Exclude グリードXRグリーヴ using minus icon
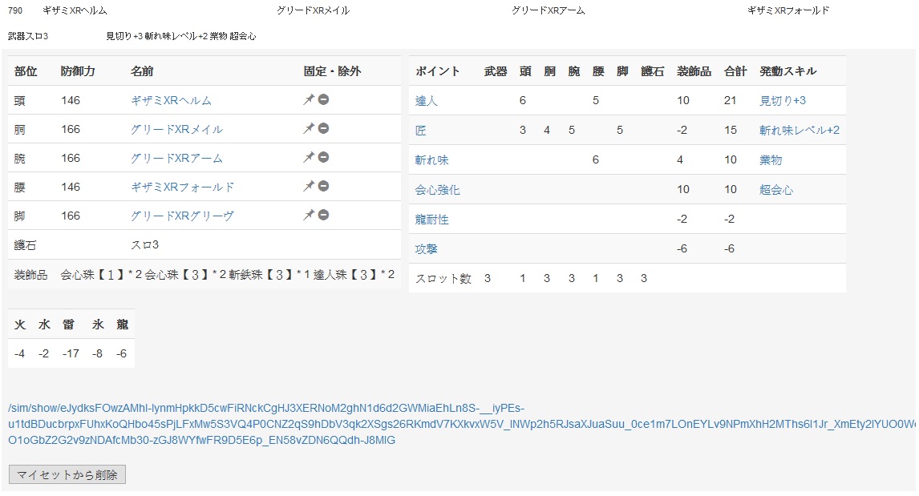The width and height of the screenshot is (919, 496). pyautogui.click(x=323, y=216)
